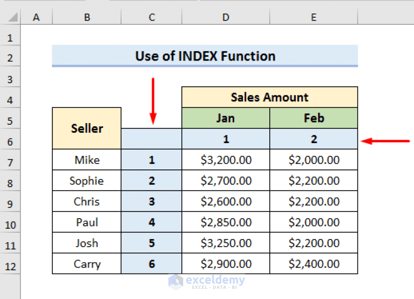414x299 pixels.
Task: Click Josh's Feb amount $2,200.00
Action: click(314, 243)
